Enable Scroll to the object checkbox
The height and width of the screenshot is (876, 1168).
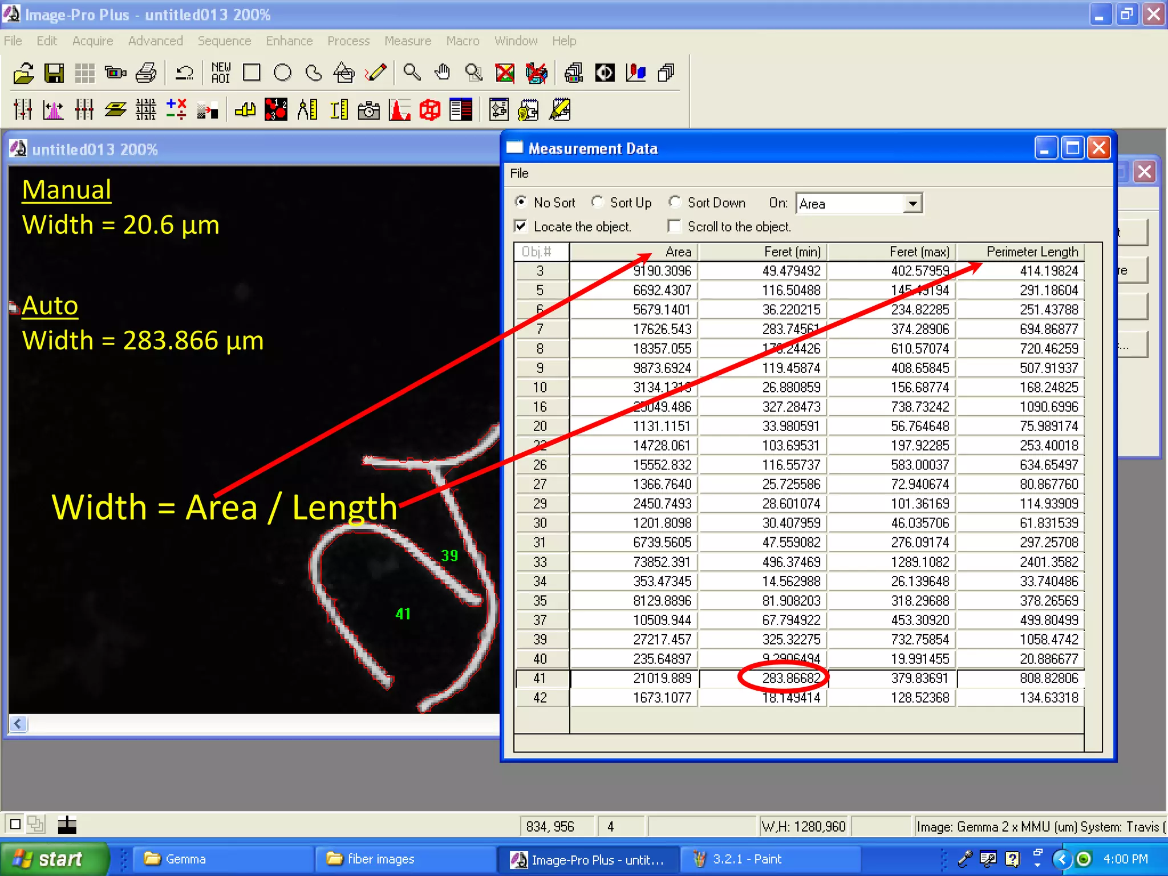click(674, 226)
